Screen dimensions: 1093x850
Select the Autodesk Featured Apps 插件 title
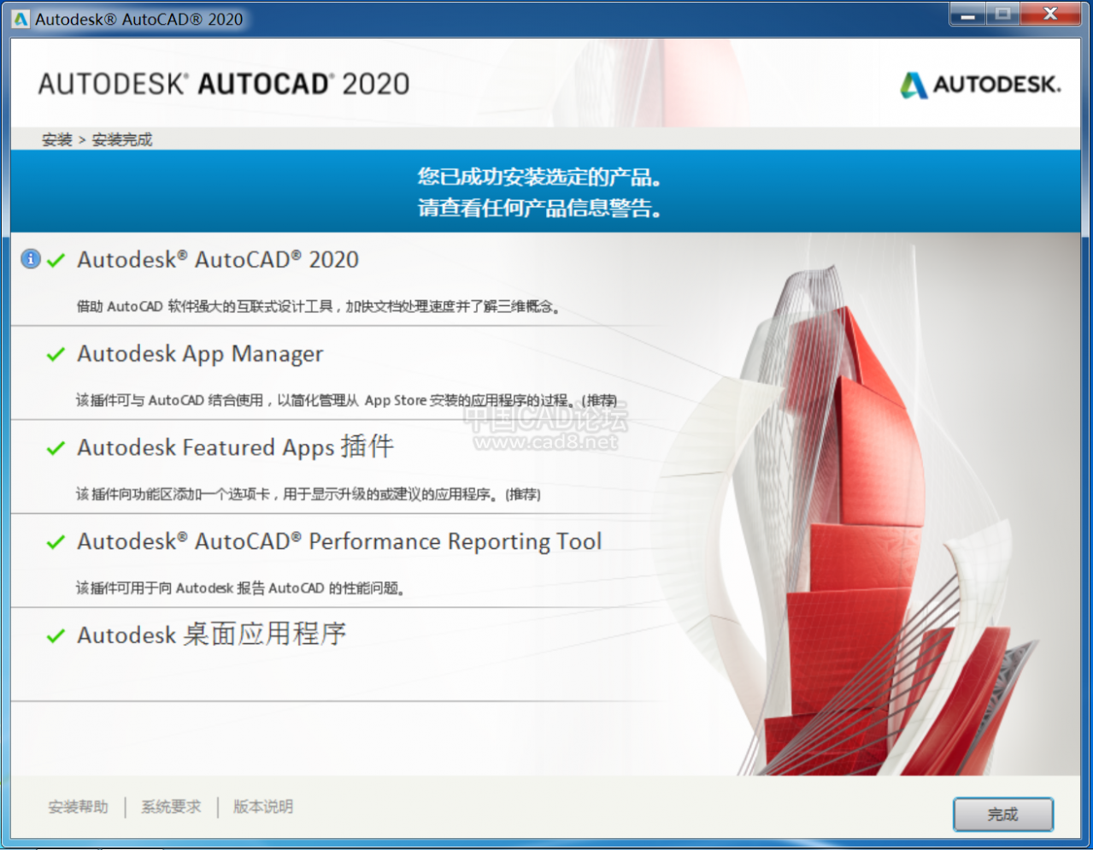236,447
